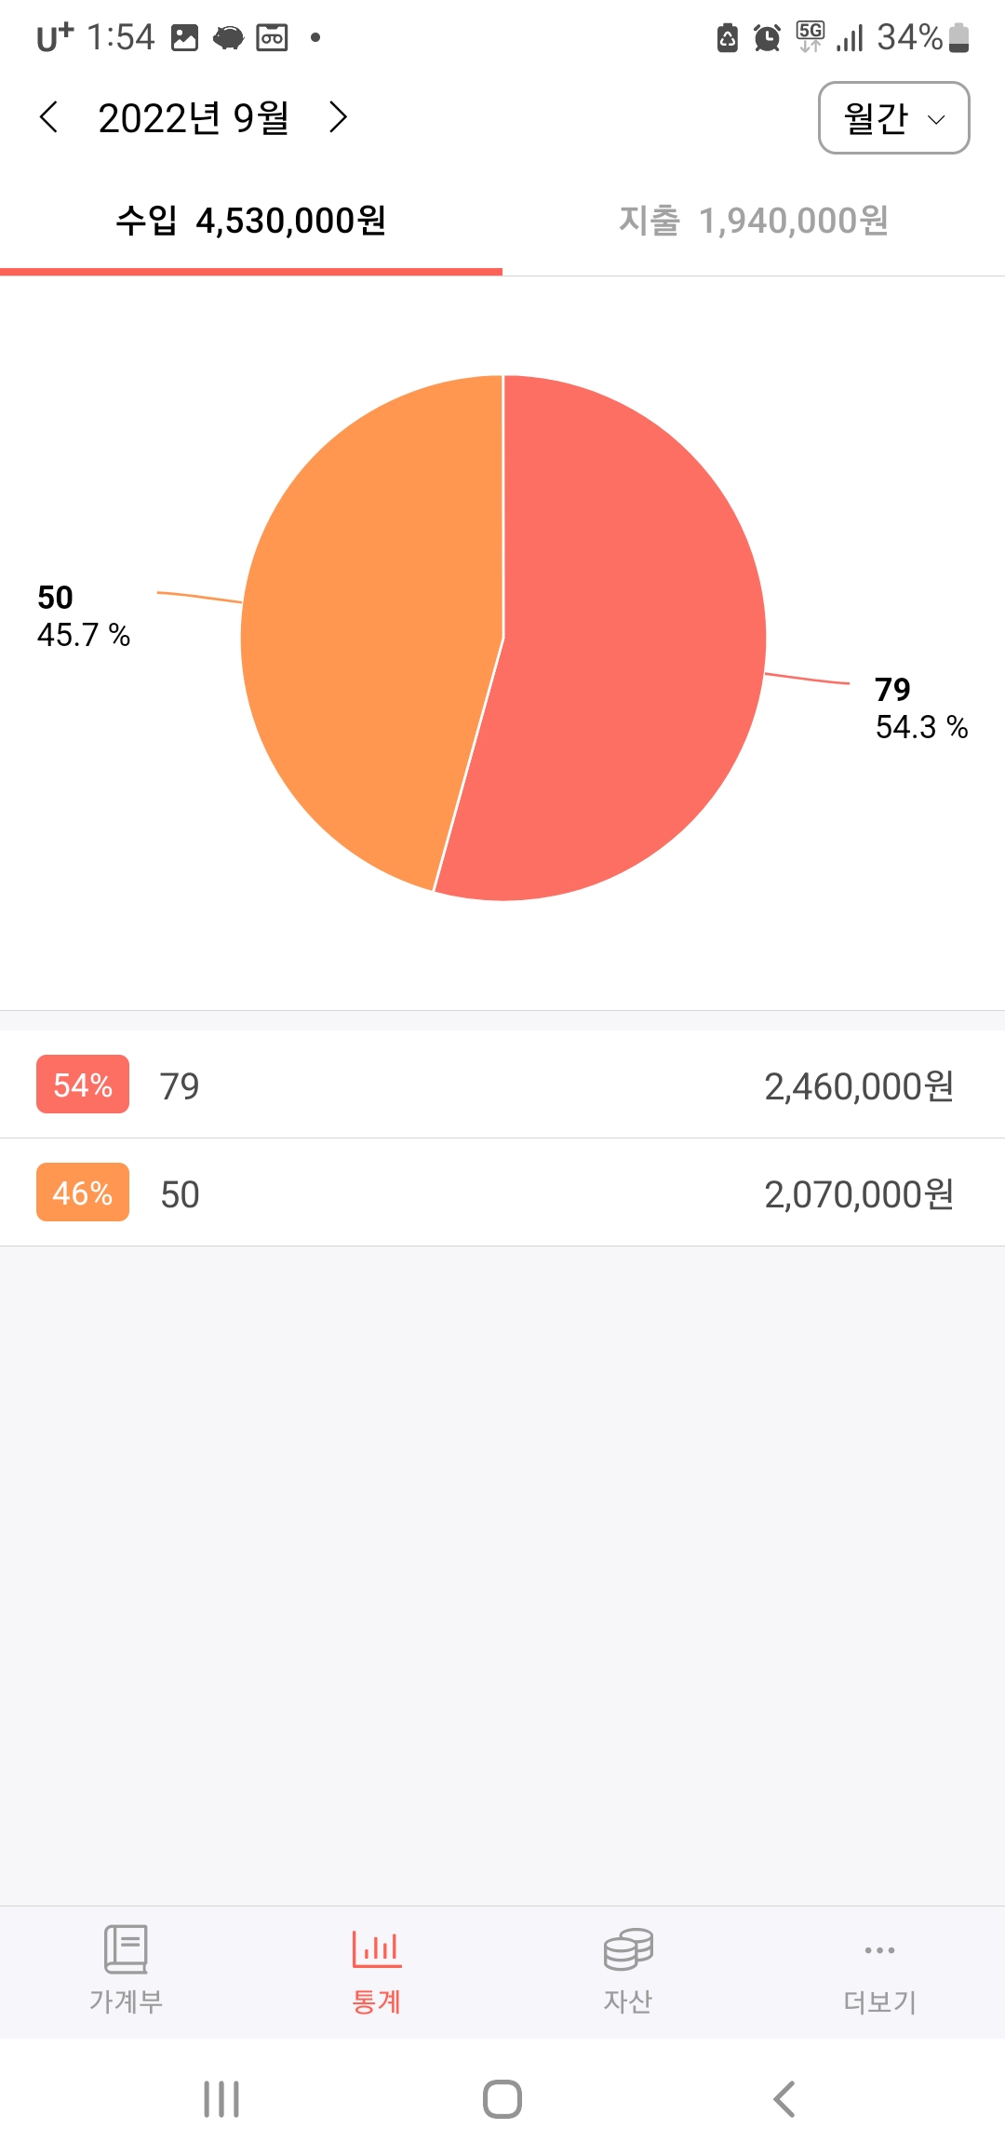Go to previous month arrow

coord(49,117)
